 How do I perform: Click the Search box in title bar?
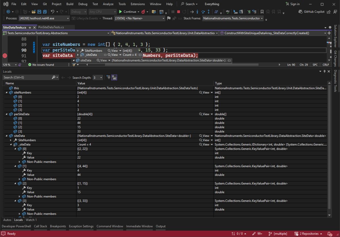[x=190, y=4]
